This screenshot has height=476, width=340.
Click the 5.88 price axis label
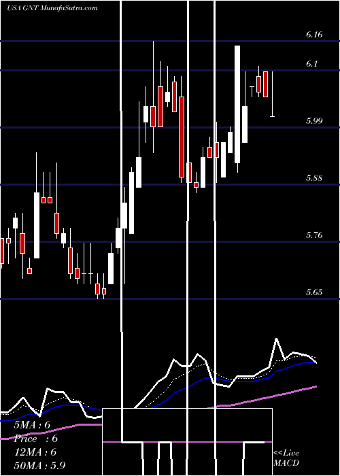pyautogui.click(x=314, y=178)
